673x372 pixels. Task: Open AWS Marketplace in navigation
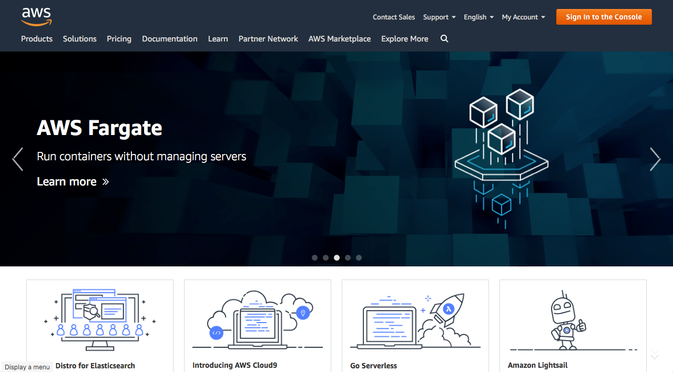click(340, 39)
